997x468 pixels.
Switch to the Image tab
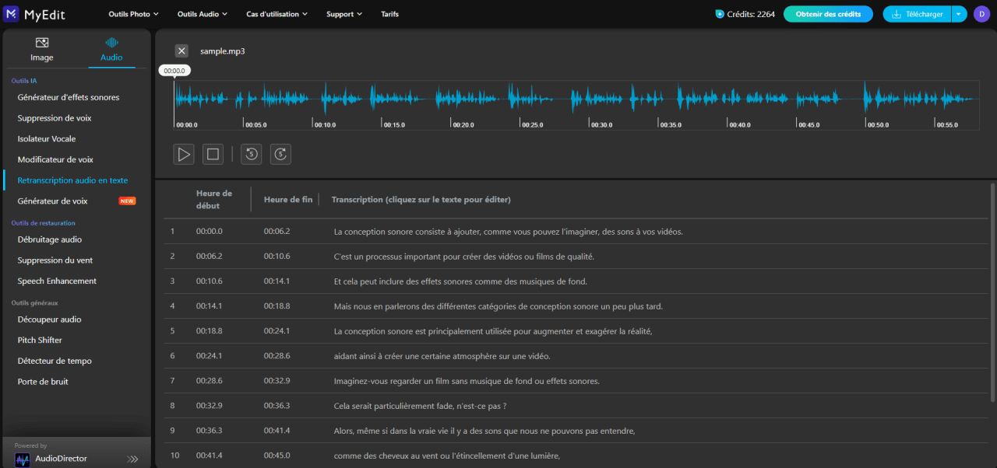tap(42, 50)
